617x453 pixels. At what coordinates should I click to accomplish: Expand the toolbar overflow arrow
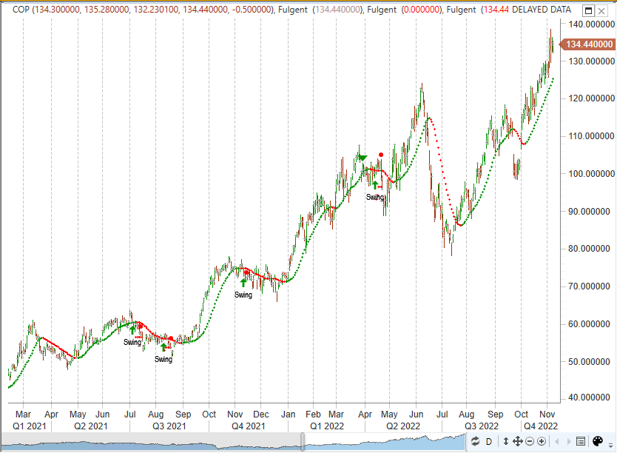[x=610, y=445]
